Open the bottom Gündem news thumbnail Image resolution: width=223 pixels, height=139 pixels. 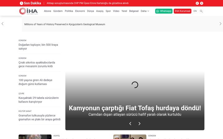coord(130,137)
